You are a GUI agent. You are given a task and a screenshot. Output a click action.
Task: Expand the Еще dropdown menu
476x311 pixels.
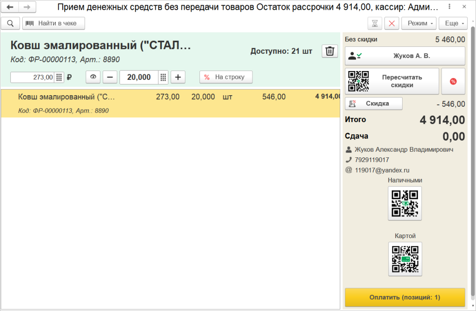[x=453, y=23]
